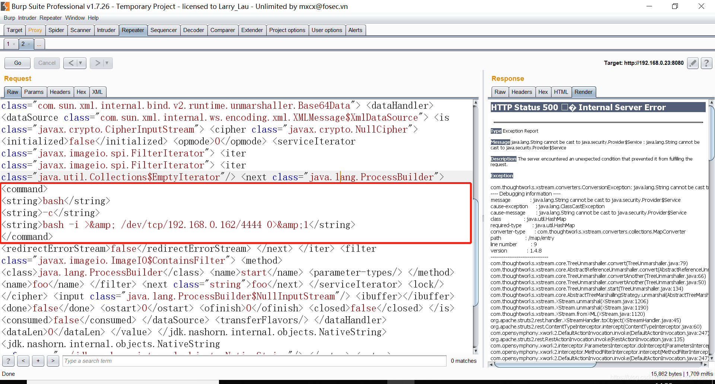
Task: Select the response Raw tab
Action: [500, 92]
